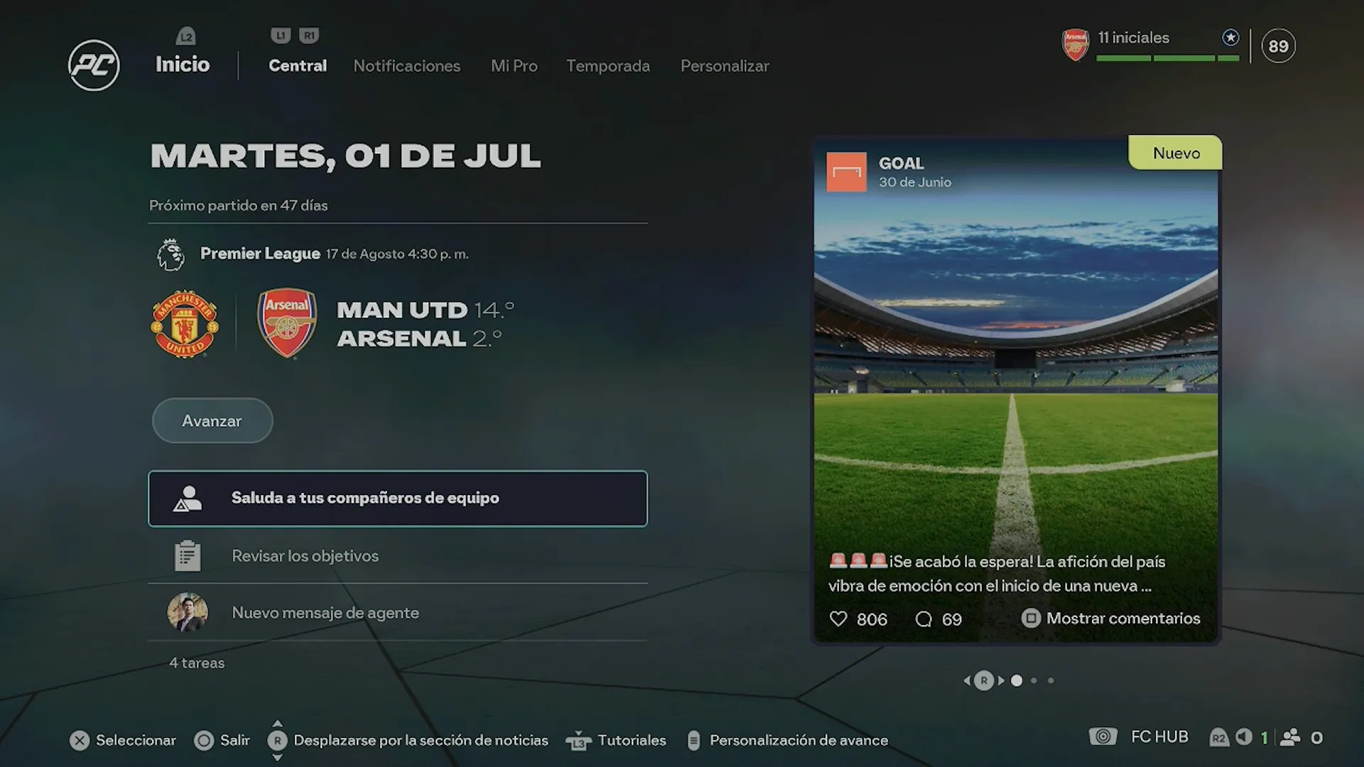Like the GOAL post with the heart icon
Image resolution: width=1364 pixels, height=767 pixels.
[838, 619]
